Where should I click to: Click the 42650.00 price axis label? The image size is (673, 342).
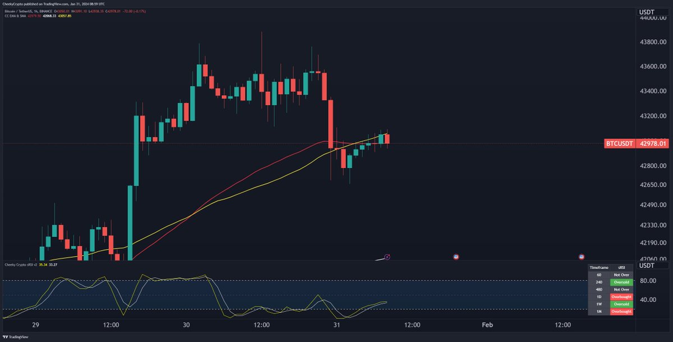click(653, 185)
